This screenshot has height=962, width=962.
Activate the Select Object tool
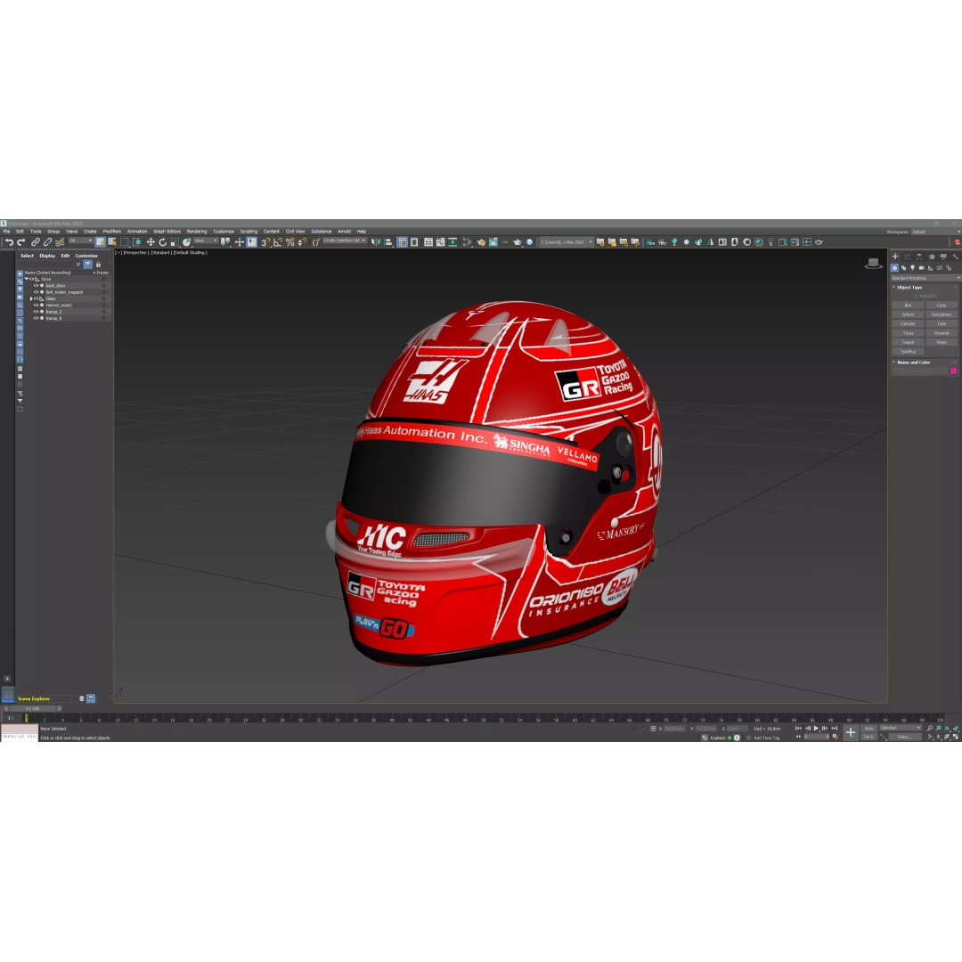click(100, 242)
